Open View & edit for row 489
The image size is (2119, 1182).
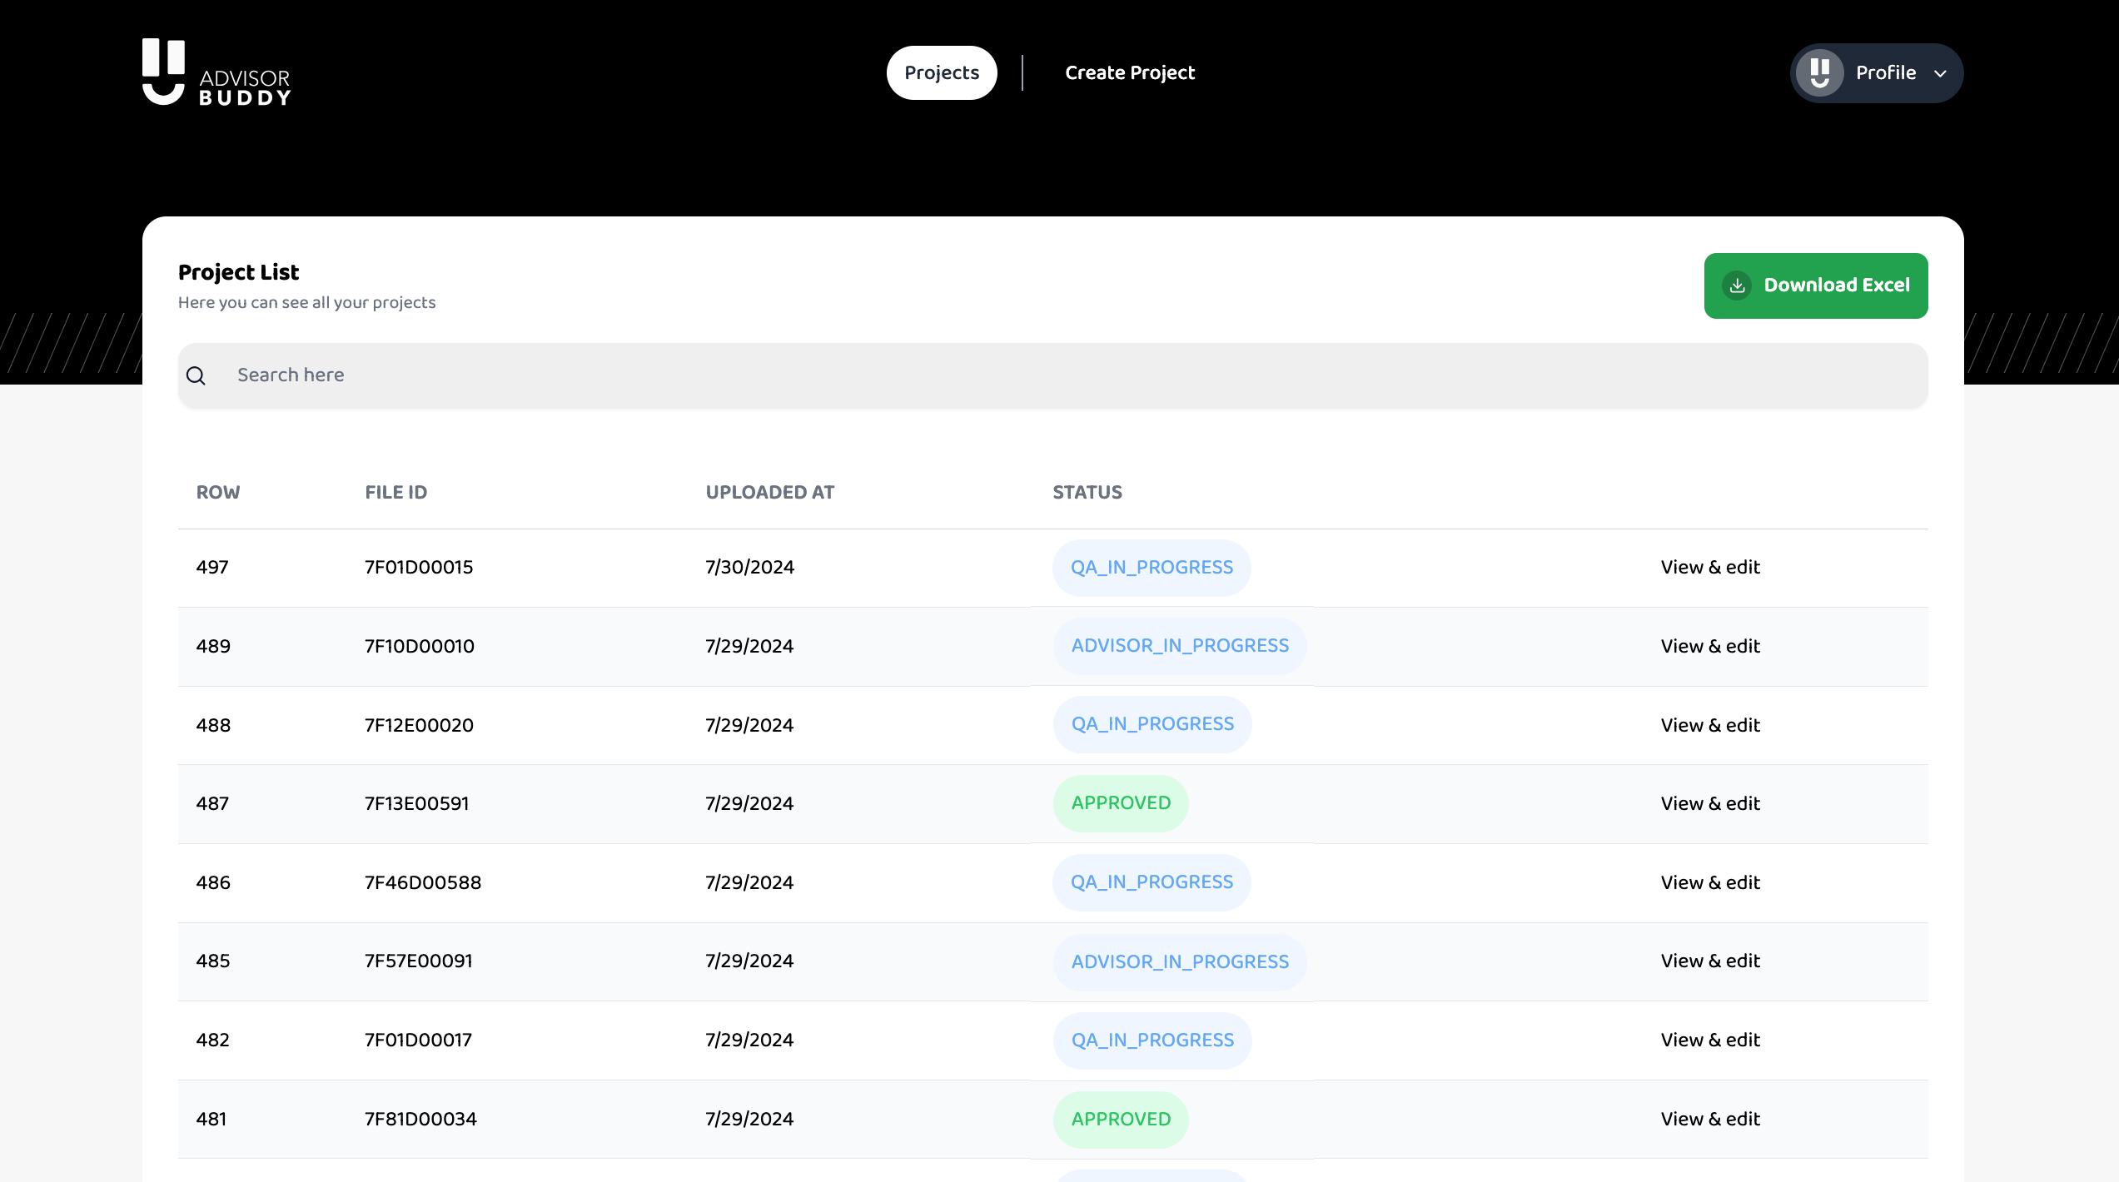1709,647
